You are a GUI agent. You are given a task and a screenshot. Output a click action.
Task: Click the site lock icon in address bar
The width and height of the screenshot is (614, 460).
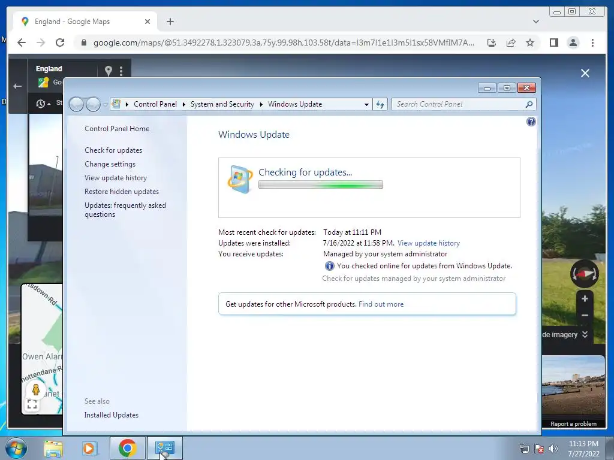click(x=83, y=43)
